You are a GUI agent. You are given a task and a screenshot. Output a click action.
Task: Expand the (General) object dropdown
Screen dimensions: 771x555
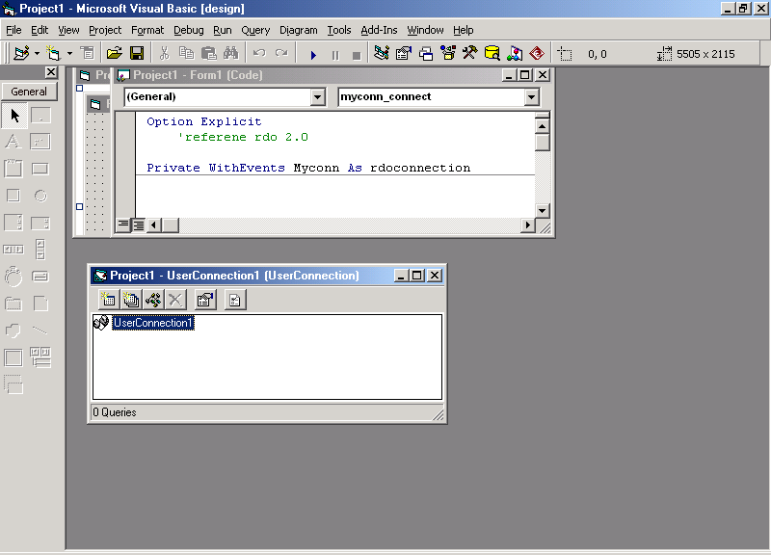pyautogui.click(x=318, y=97)
